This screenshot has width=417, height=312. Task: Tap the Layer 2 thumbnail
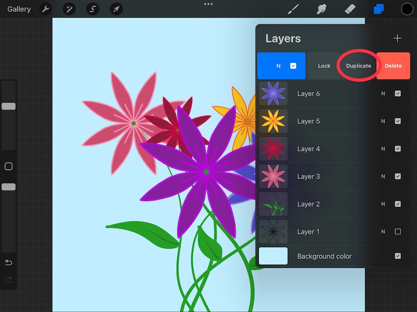tap(273, 204)
